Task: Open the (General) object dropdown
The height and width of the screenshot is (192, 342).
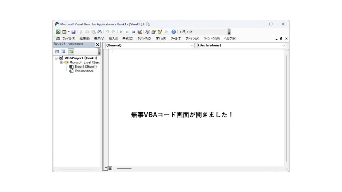Action: [x=192, y=46]
